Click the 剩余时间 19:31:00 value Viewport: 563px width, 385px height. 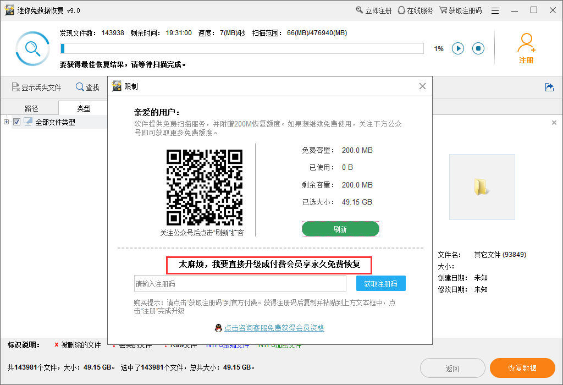179,33
